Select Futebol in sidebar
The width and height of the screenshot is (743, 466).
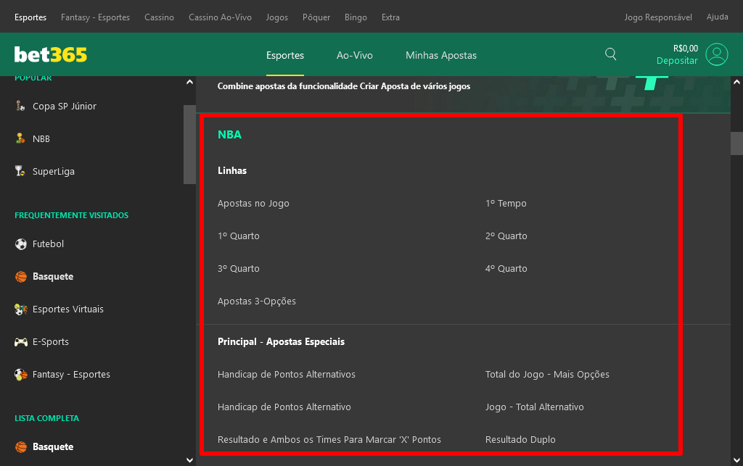[x=48, y=244]
